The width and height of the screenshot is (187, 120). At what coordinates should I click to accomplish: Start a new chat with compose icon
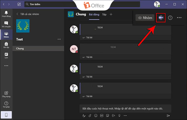(19, 4)
